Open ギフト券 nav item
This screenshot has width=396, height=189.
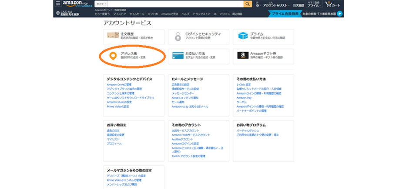[x=153, y=14]
